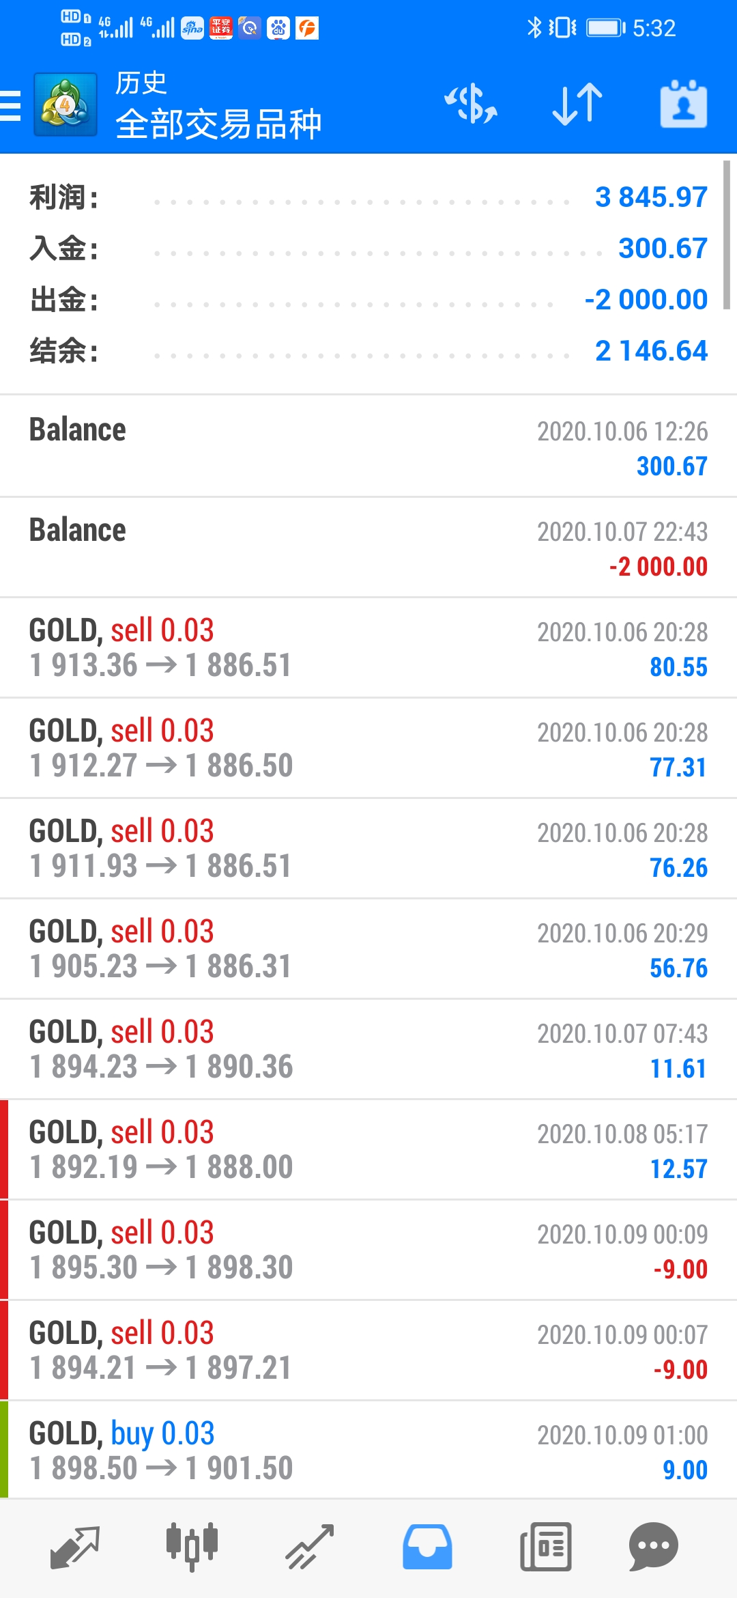Open the sort order arrows icon
Image resolution: width=737 pixels, height=1598 pixels.
(577, 104)
